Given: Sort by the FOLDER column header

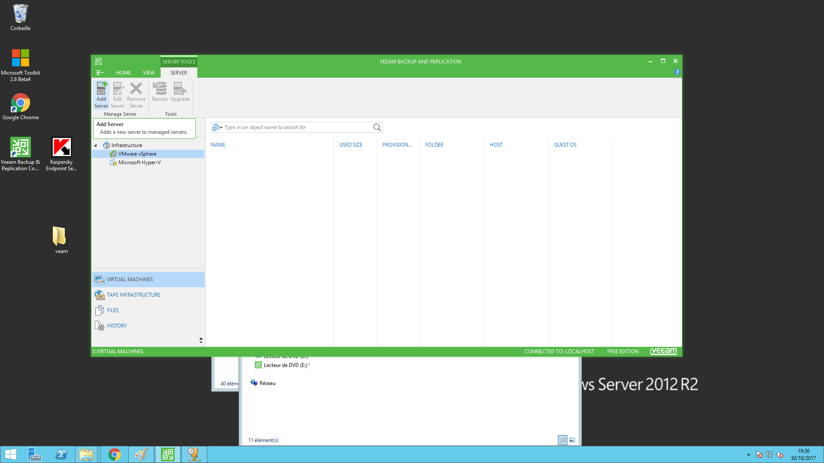Looking at the screenshot, I should tap(434, 145).
